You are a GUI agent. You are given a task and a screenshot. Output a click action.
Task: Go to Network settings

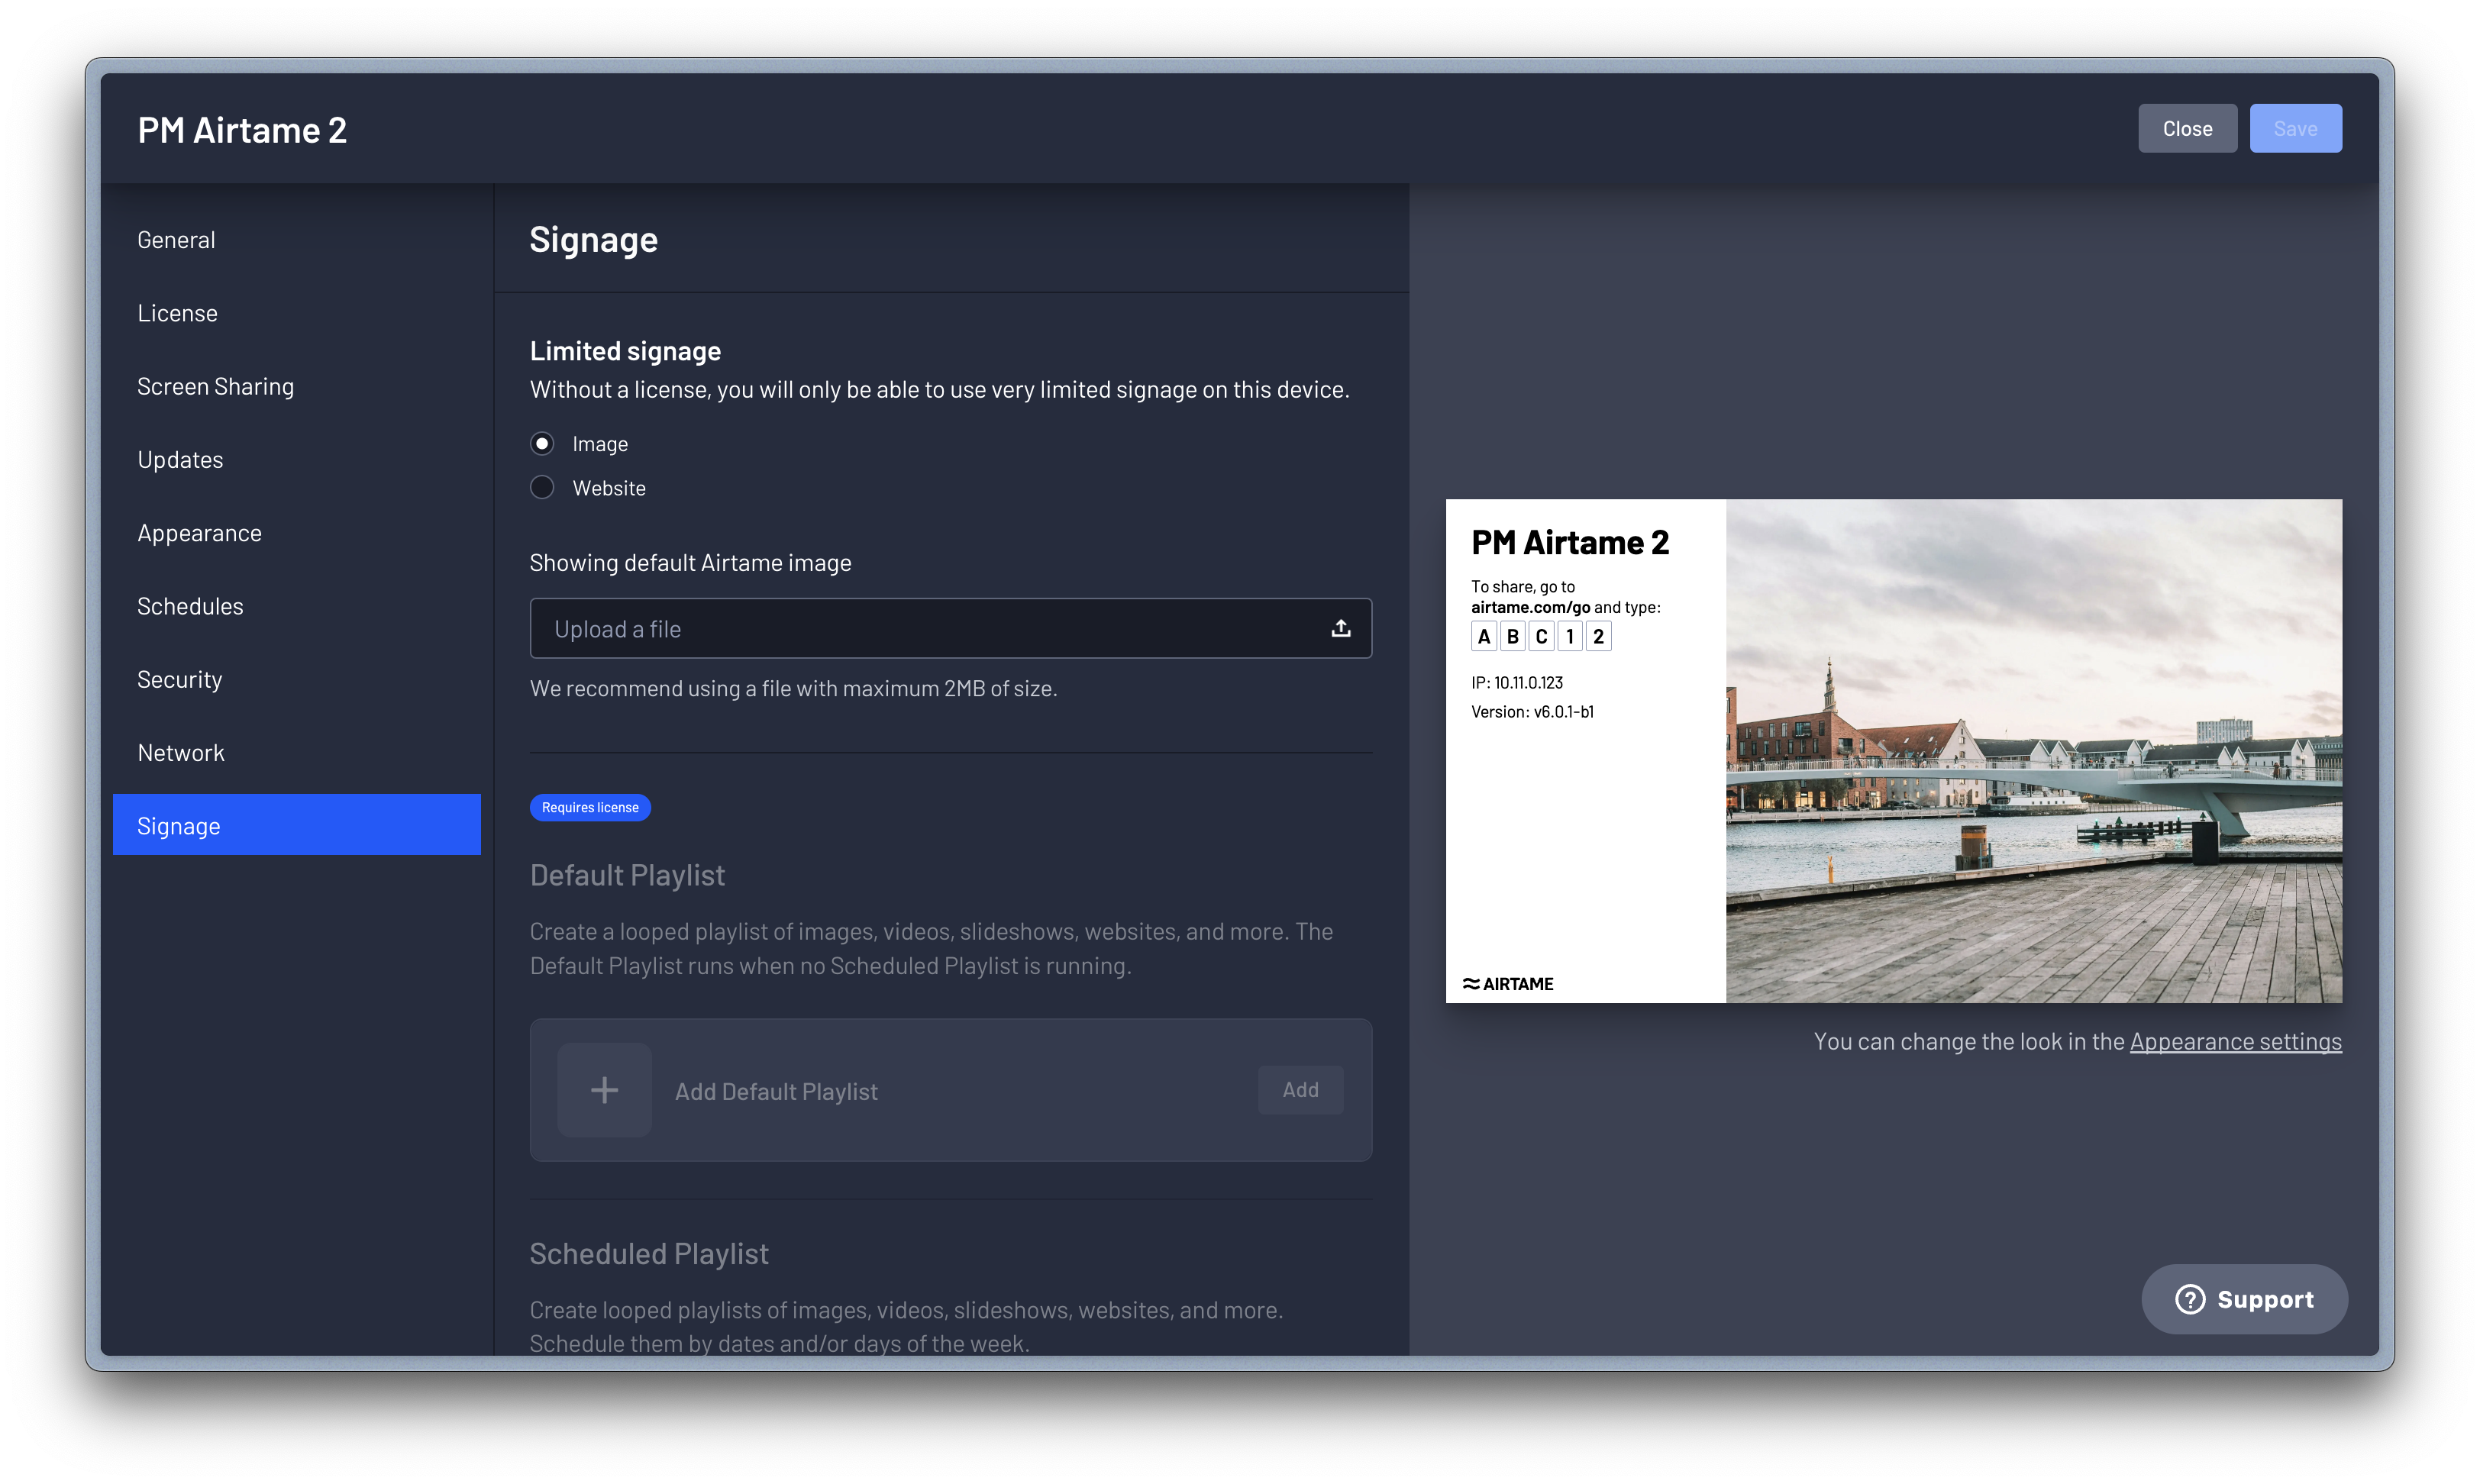coord(296,753)
